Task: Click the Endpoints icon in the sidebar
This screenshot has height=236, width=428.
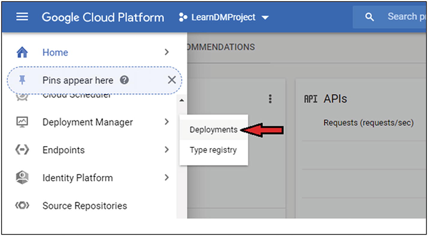Action: [x=22, y=150]
